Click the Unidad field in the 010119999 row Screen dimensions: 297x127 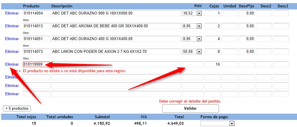[230, 64]
